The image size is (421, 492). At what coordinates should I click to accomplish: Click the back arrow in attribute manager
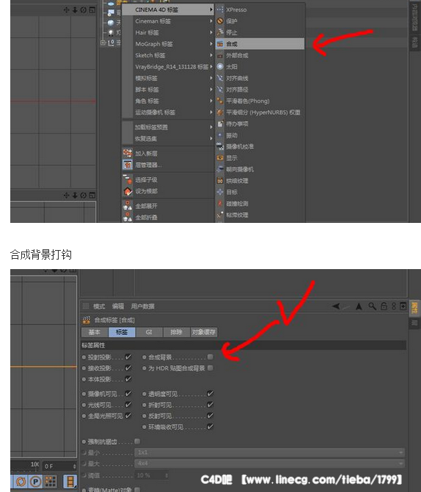336,306
